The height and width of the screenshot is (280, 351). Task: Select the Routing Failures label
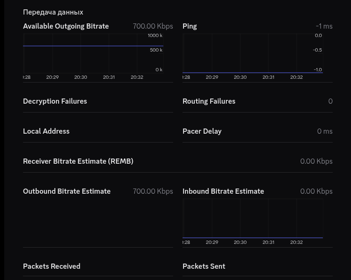tap(209, 101)
